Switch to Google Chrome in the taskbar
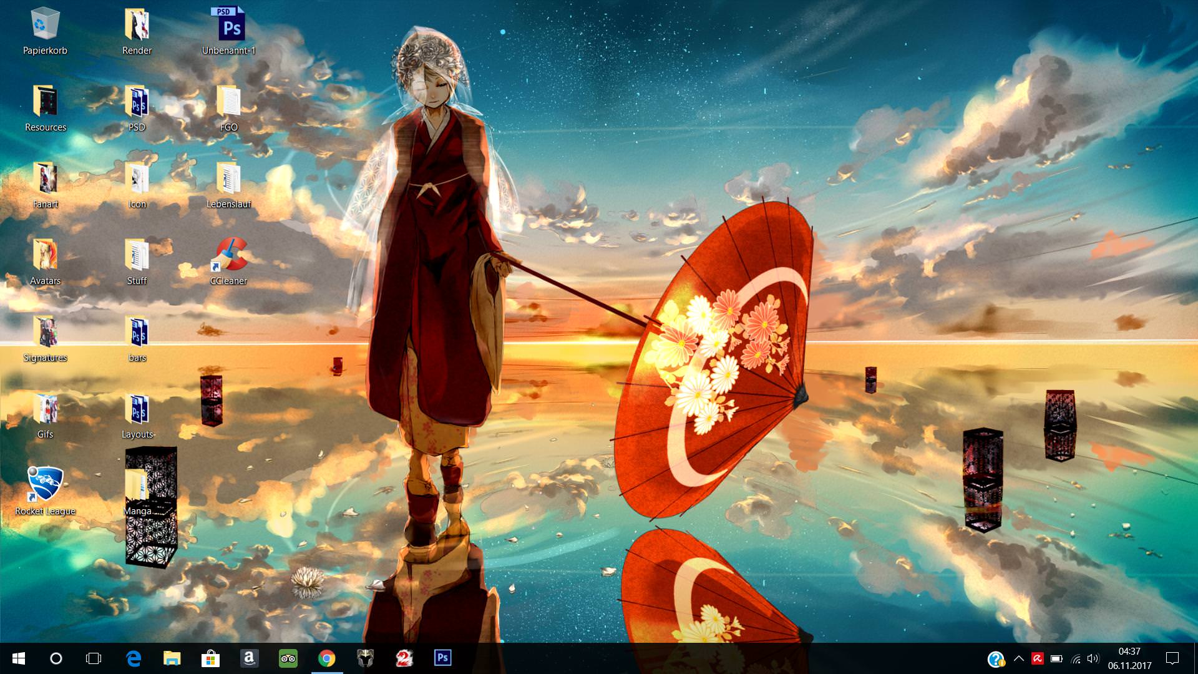 click(326, 658)
